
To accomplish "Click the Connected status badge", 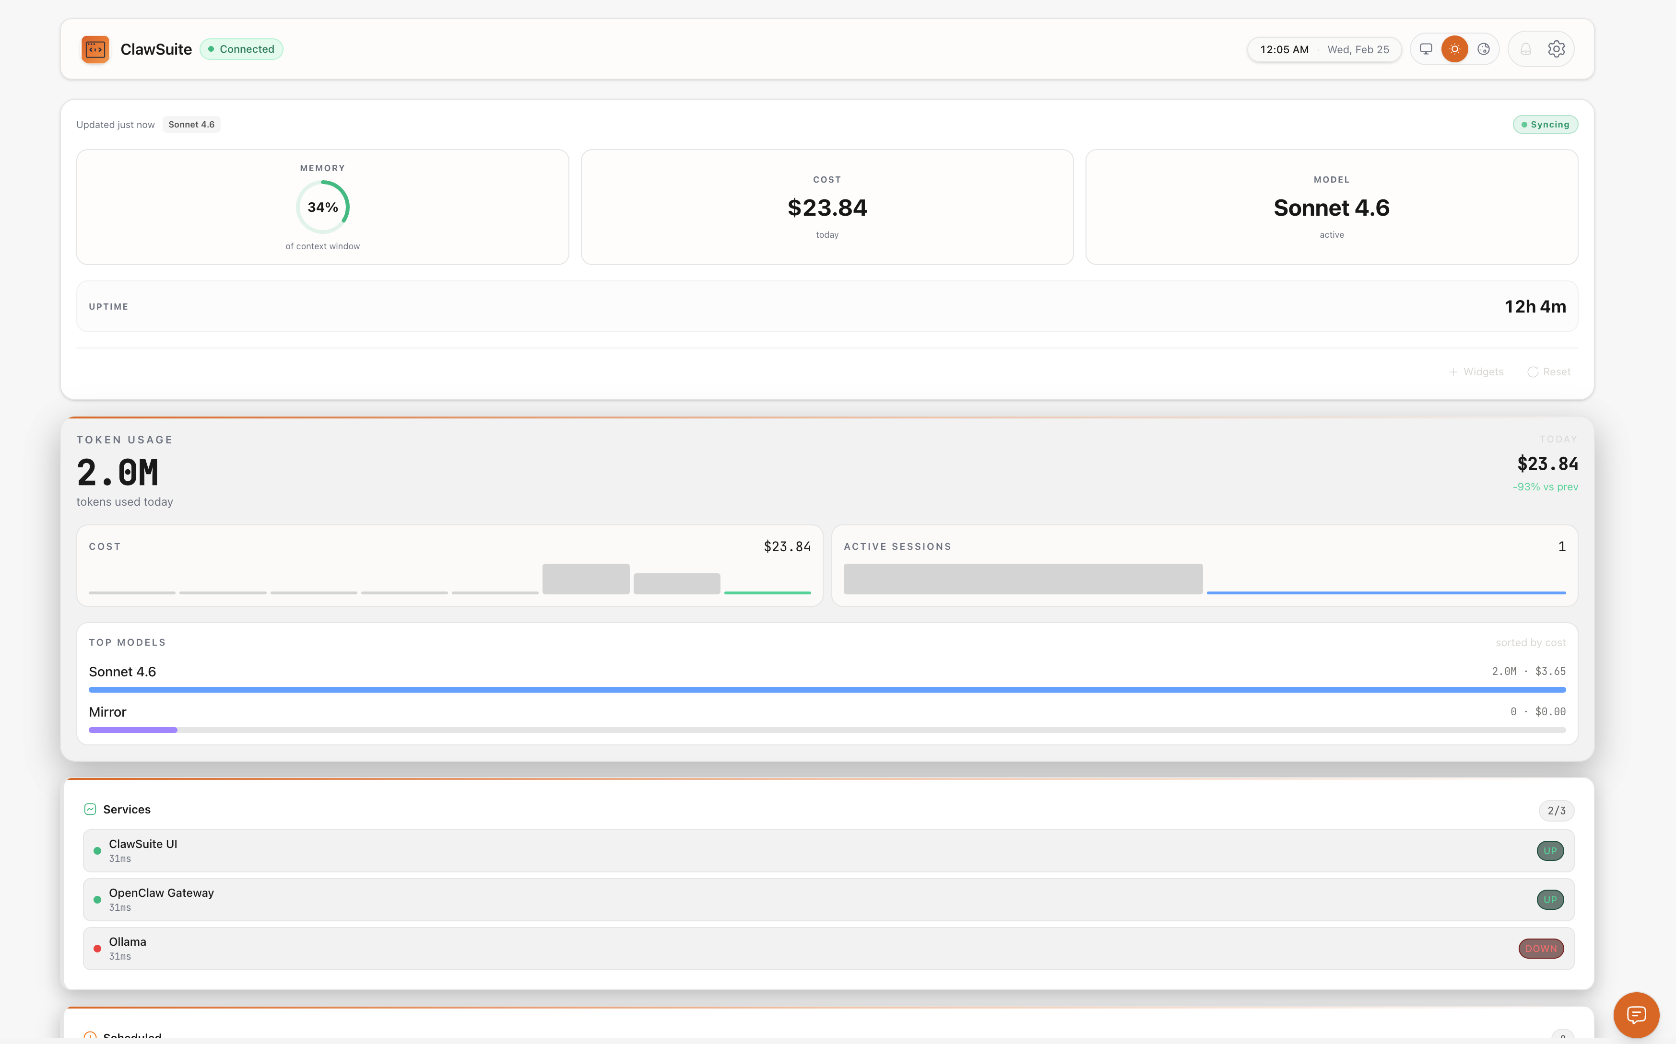I will click(x=241, y=49).
